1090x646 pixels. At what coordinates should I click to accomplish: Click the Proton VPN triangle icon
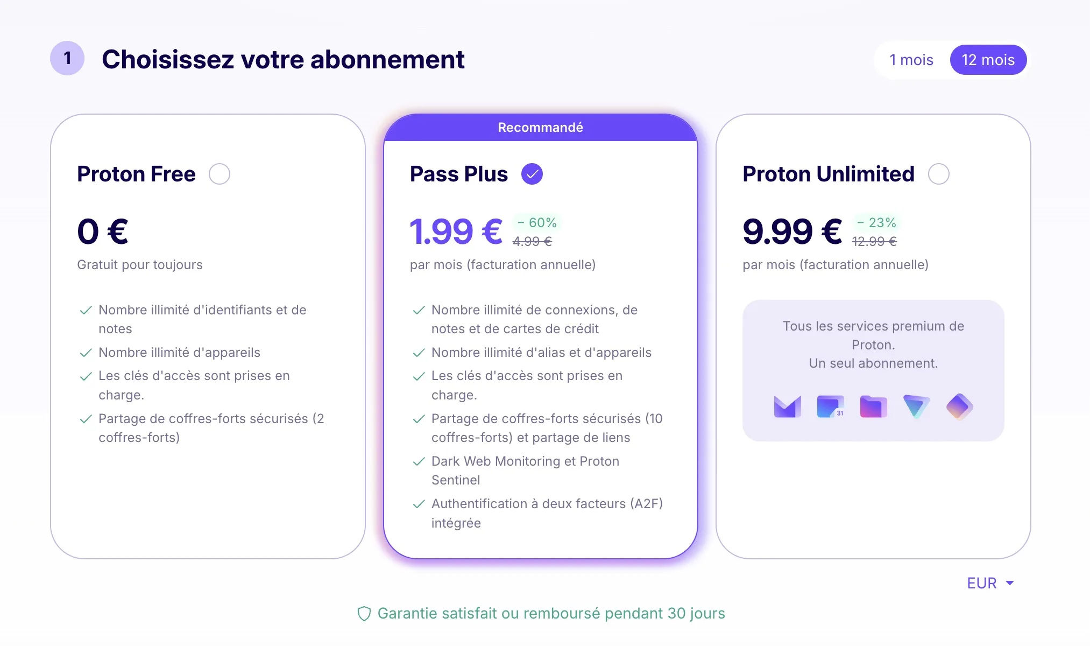coord(916,406)
